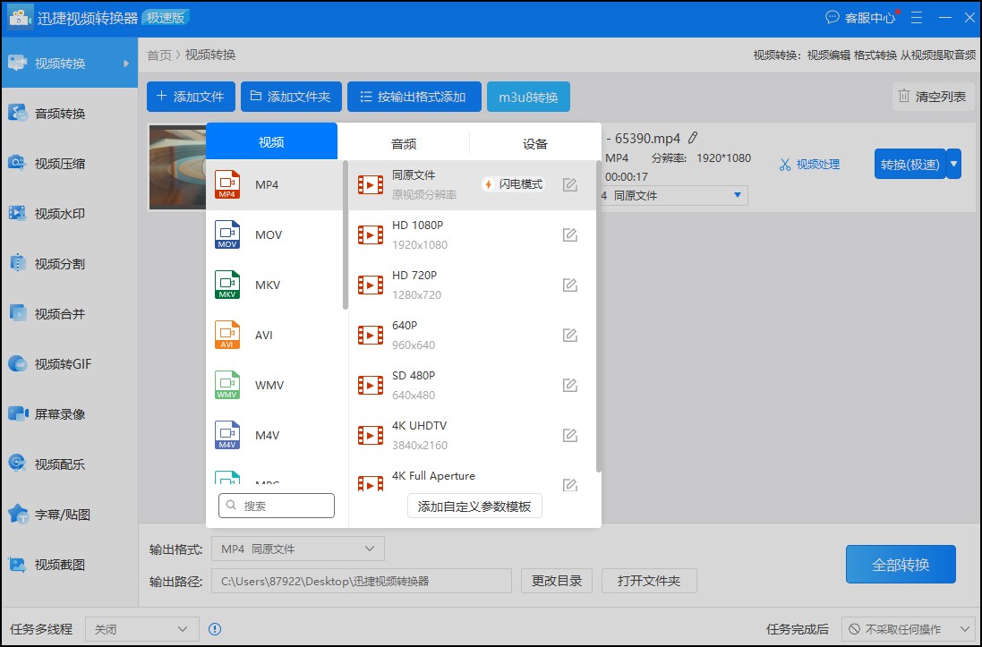Launch the 屏幕录像 screen recorder
The image size is (982, 647).
coord(63,414)
